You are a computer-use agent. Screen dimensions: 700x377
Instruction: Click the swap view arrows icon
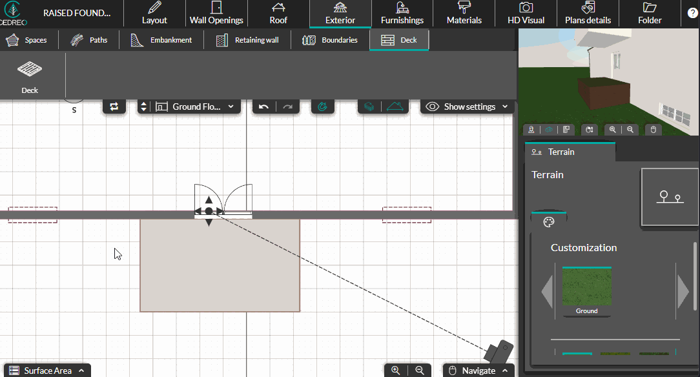pyautogui.click(x=114, y=107)
